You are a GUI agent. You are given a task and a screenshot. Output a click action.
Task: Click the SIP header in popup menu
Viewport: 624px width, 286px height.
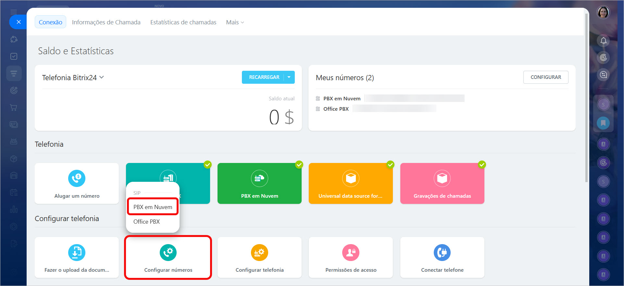[x=137, y=193]
